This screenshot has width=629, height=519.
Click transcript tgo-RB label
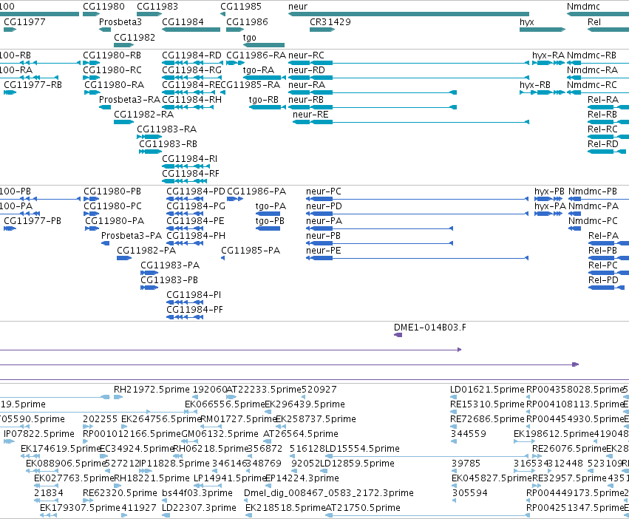click(x=264, y=100)
